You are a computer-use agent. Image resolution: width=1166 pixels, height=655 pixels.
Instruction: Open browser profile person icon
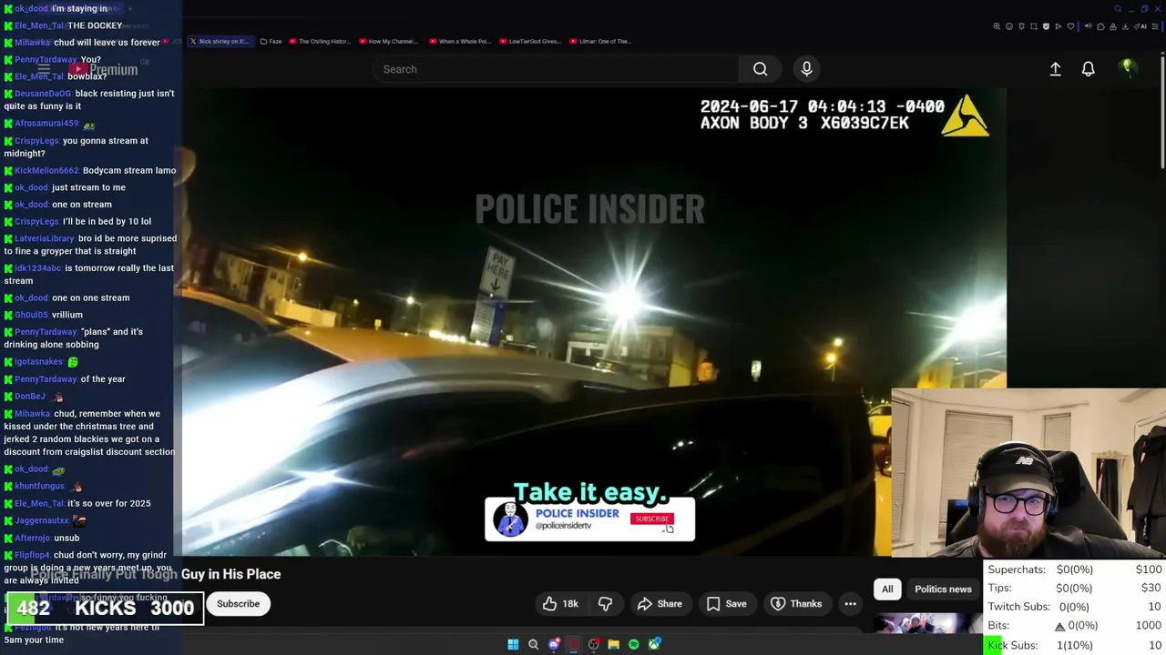coord(1113,26)
